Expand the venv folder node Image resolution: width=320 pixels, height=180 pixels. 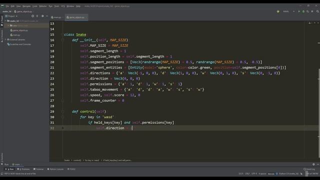click(x=8, y=25)
